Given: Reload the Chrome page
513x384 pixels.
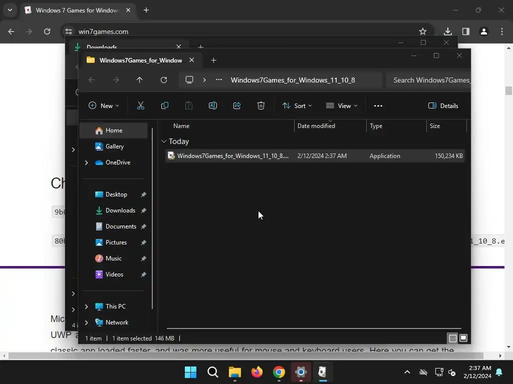Looking at the screenshot, I should click(x=47, y=31).
